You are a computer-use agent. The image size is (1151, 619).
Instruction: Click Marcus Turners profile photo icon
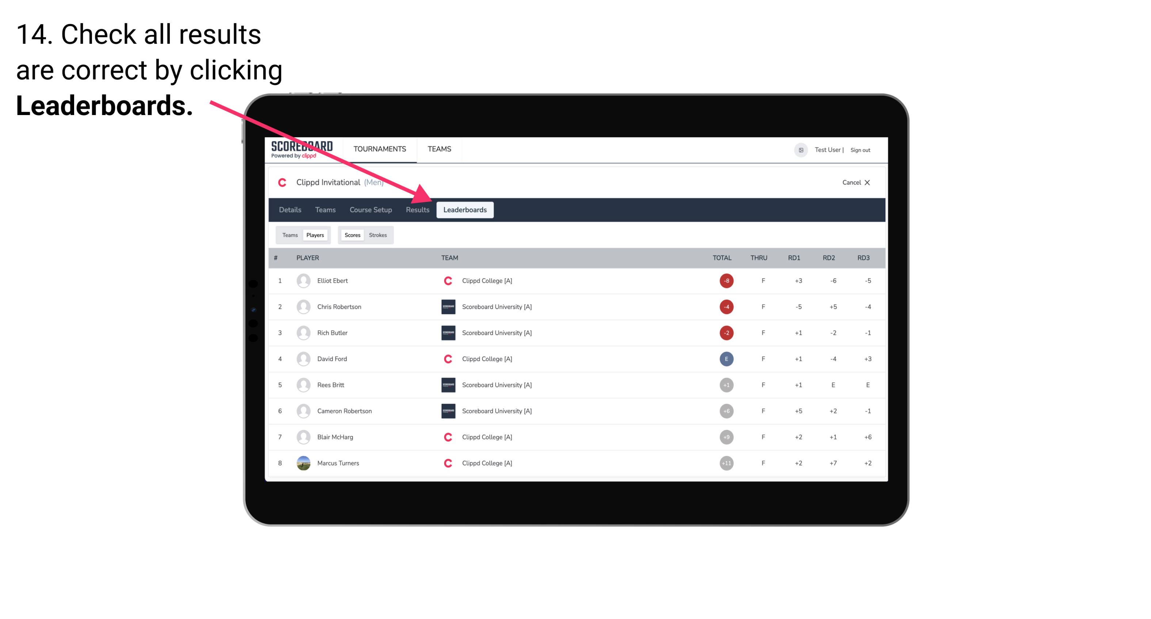pos(302,463)
